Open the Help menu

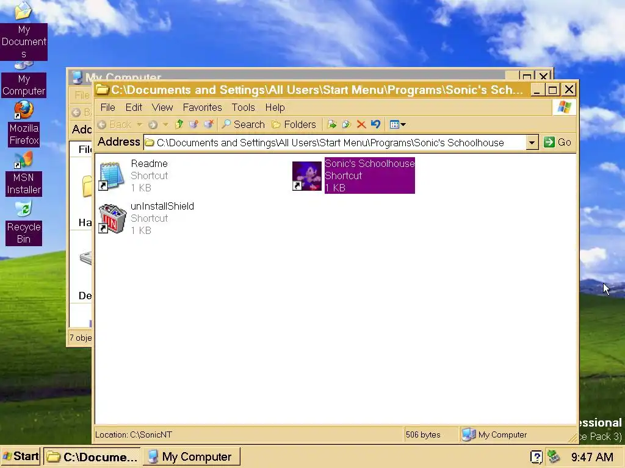pos(275,107)
